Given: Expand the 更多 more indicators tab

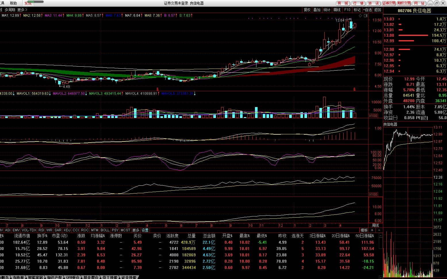Looking at the screenshot, I should pos(136,230).
